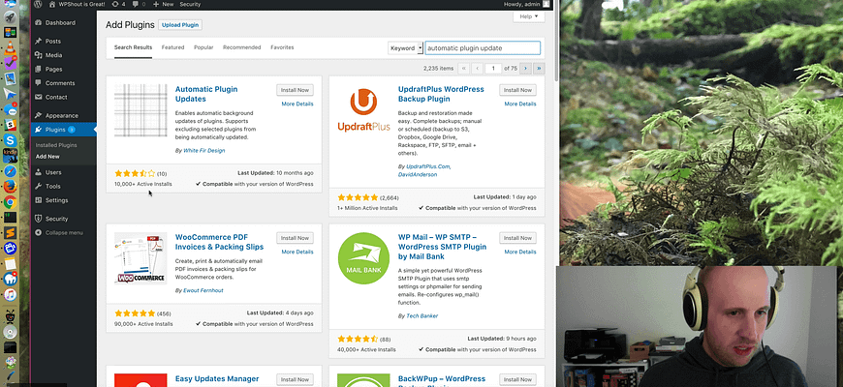
Task: Jump to last page of results
Action: pyautogui.click(x=539, y=68)
